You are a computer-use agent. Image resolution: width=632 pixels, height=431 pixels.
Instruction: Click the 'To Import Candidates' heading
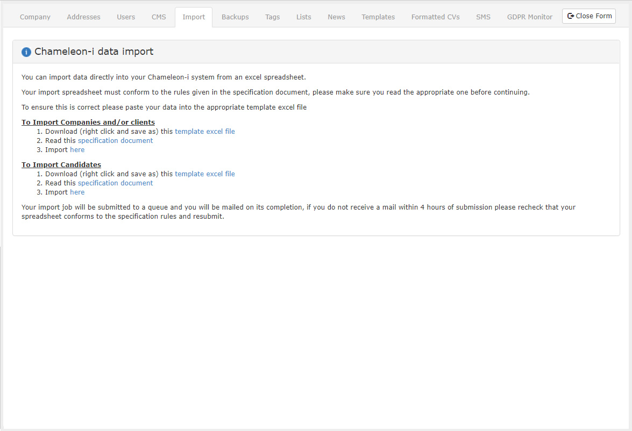tap(61, 165)
